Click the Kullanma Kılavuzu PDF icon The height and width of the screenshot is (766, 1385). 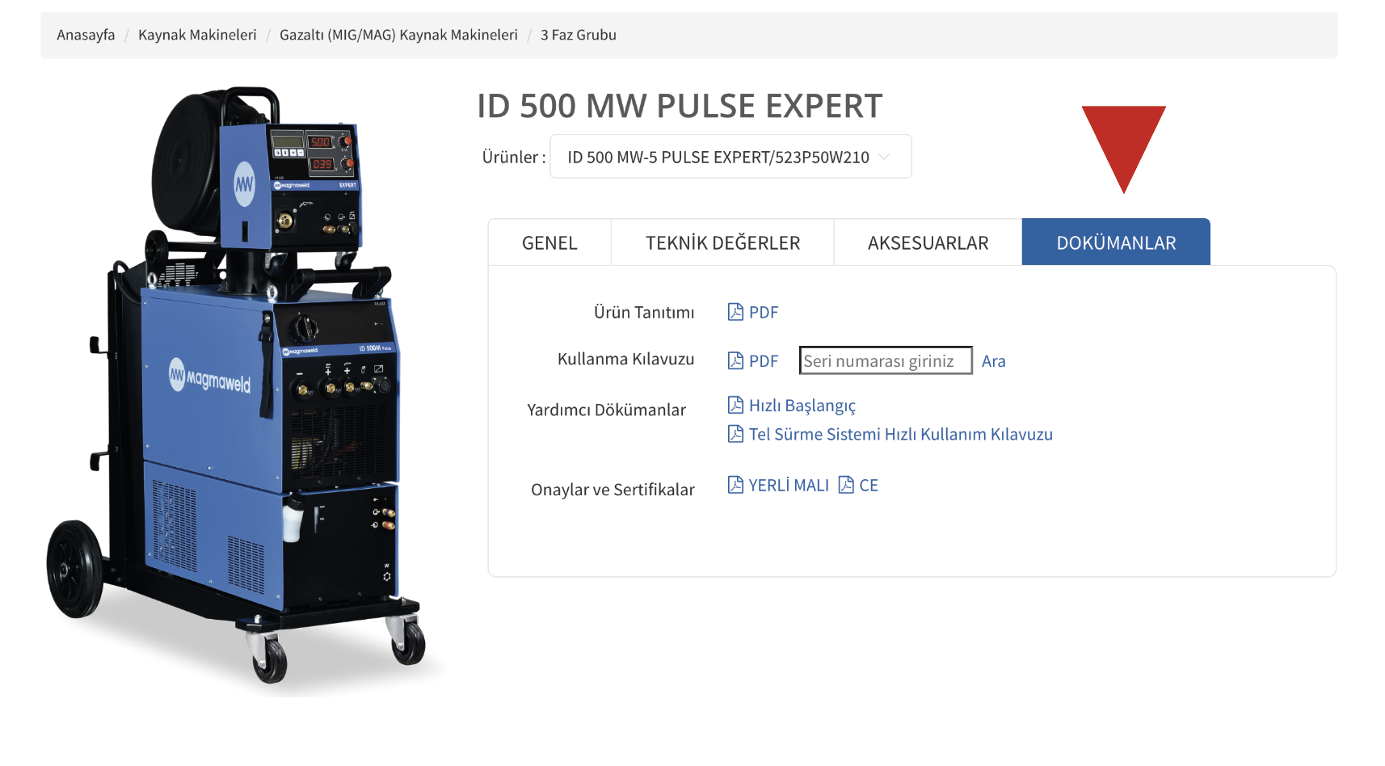pos(735,360)
